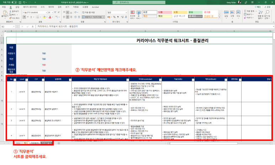Click the Save icon in title bar

point(20,2)
